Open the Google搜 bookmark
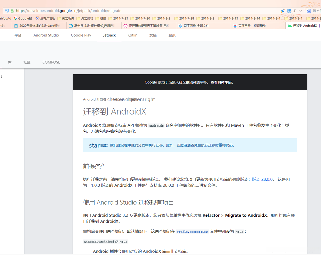The width and height of the screenshot is (321, 255). [23, 18]
